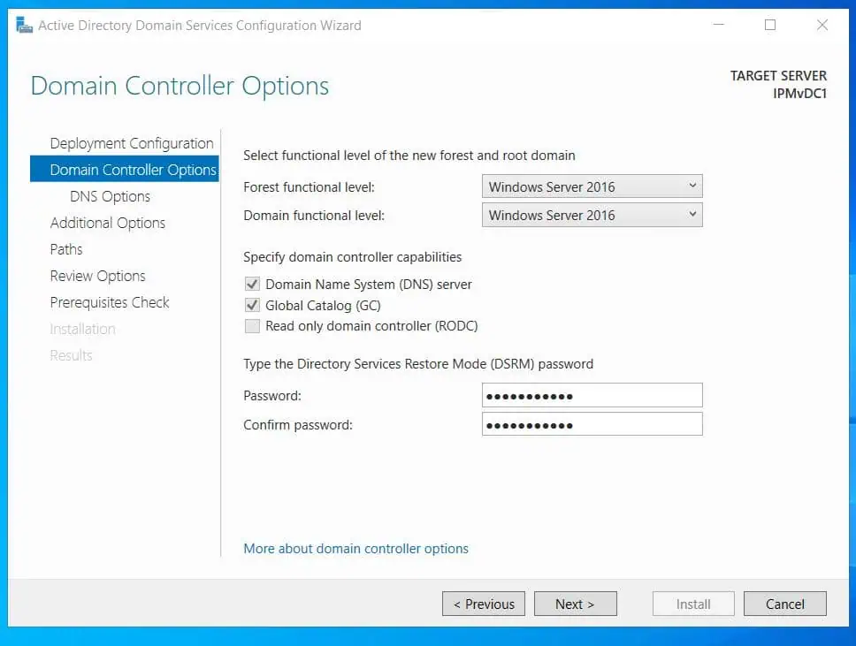Select Domain Controller Options step

(x=125, y=170)
